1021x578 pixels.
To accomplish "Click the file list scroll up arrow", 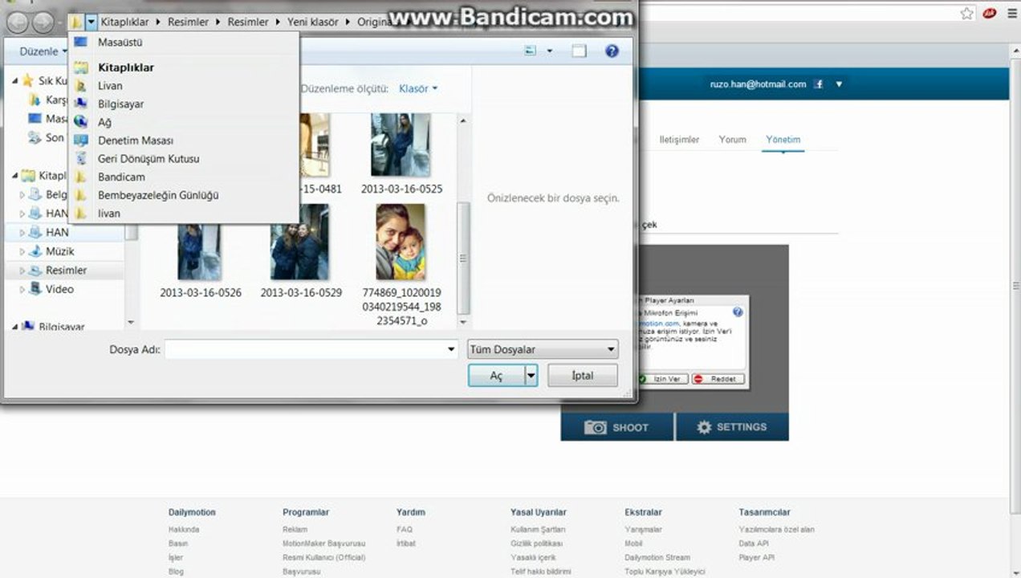I will tap(462, 120).
